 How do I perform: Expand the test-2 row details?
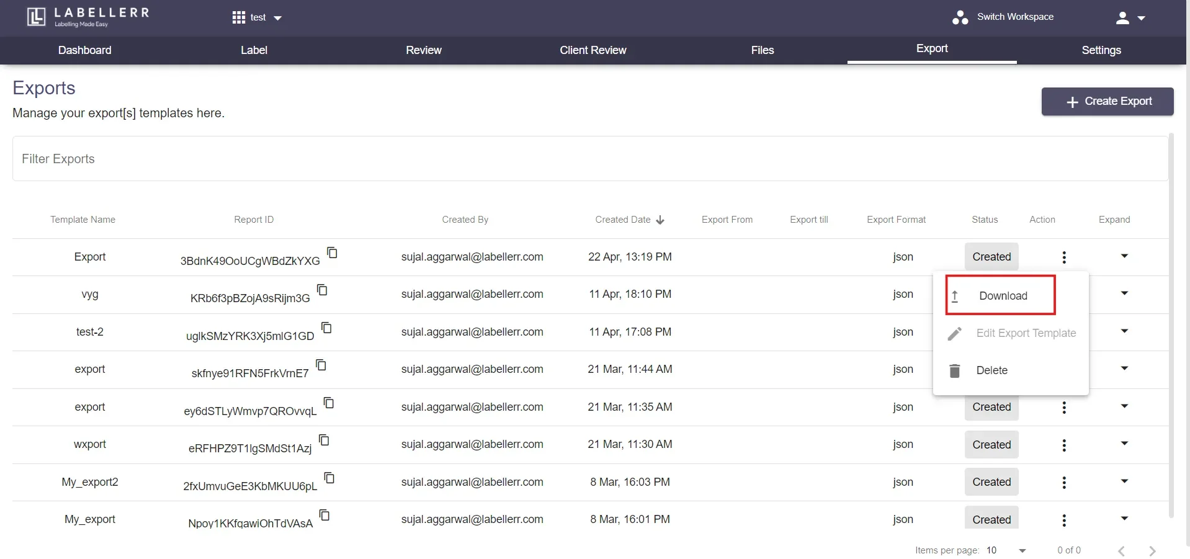[x=1124, y=331]
